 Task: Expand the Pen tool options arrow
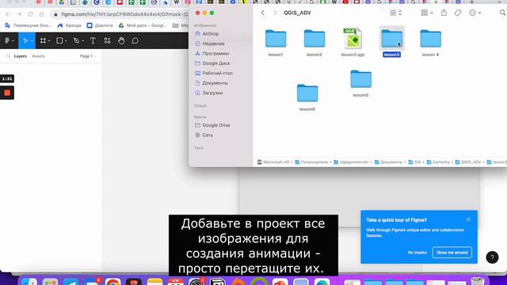tap(82, 41)
